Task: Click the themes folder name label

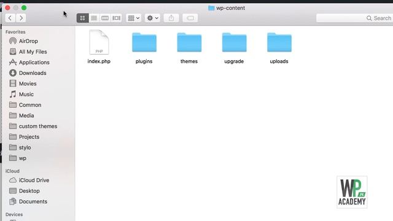Action: [189, 61]
